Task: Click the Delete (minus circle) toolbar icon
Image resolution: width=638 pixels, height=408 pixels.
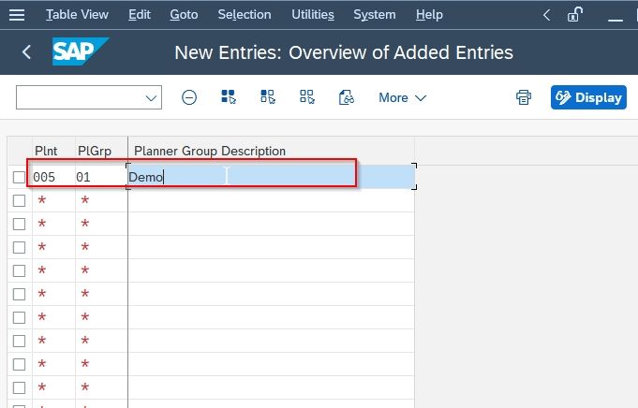Action: tap(189, 97)
